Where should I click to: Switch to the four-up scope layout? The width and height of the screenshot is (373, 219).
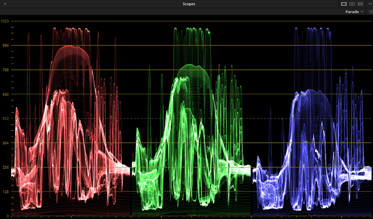click(360, 4)
